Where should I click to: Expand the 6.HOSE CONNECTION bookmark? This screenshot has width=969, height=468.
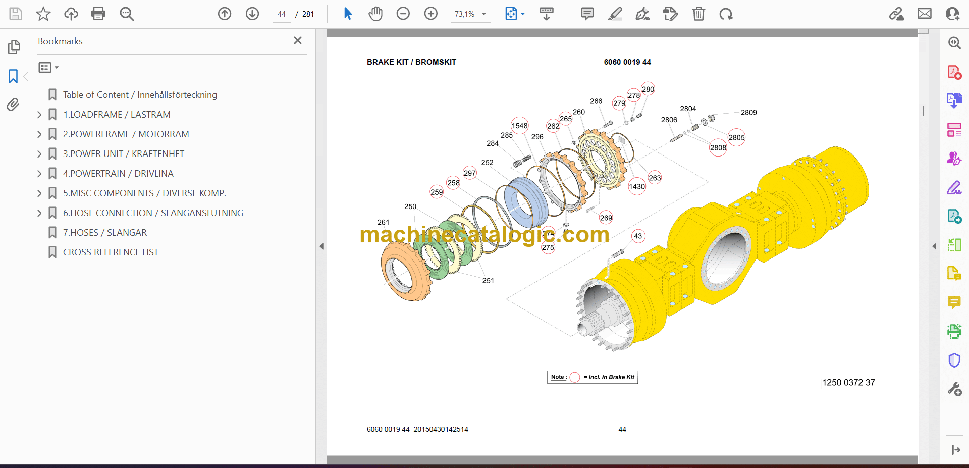[39, 213]
